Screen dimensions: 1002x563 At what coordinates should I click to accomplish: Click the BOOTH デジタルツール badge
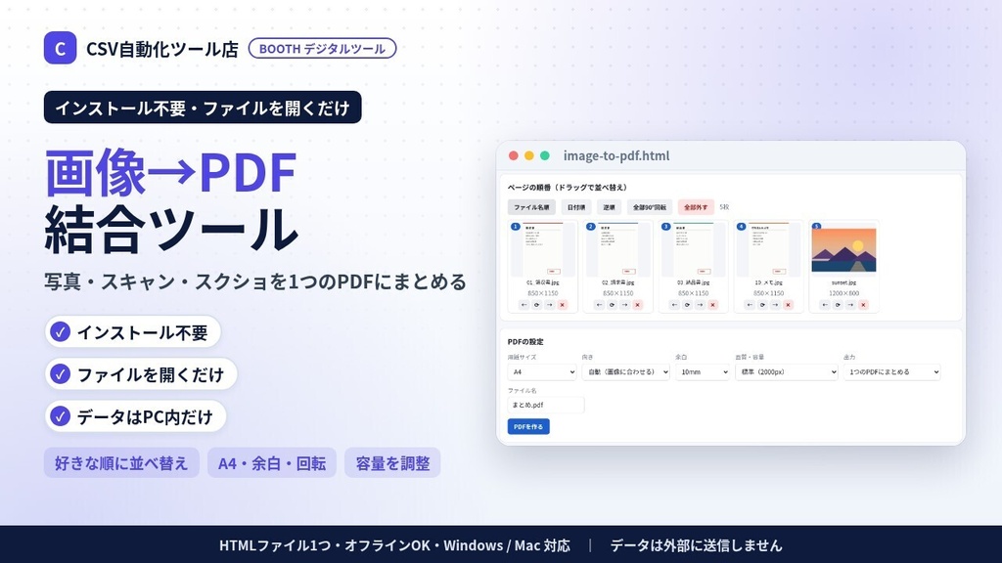coord(322,49)
